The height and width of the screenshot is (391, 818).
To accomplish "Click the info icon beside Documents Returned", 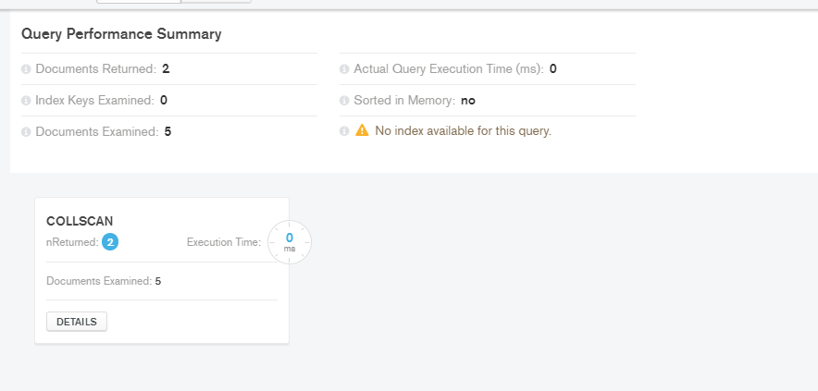I will [x=26, y=69].
